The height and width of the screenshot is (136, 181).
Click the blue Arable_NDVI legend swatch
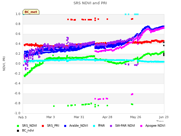pos(65,126)
